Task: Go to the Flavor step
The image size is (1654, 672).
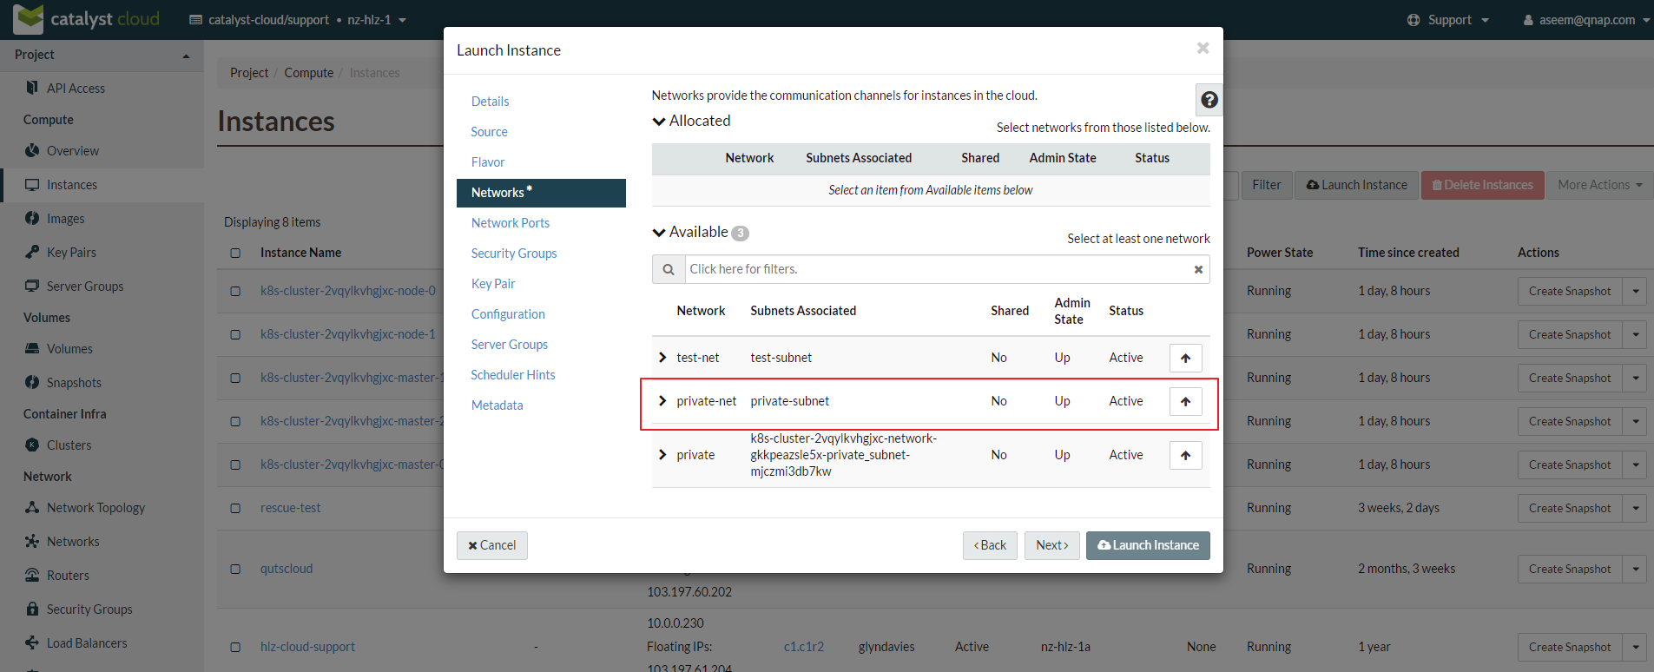Action: point(488,162)
